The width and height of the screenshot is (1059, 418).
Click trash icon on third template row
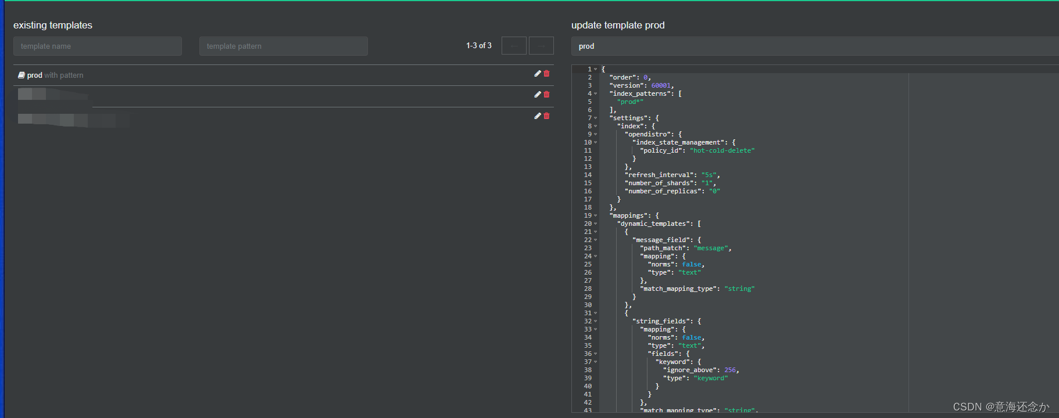click(x=546, y=116)
